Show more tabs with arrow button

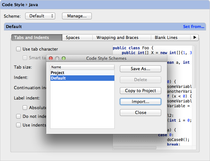pos(194,37)
